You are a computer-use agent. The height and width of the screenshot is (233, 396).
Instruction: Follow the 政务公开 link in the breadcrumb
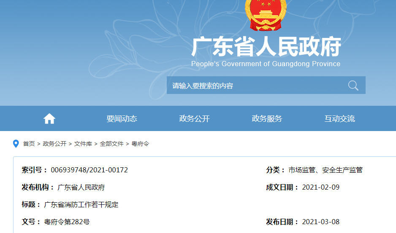pyautogui.click(x=54, y=144)
